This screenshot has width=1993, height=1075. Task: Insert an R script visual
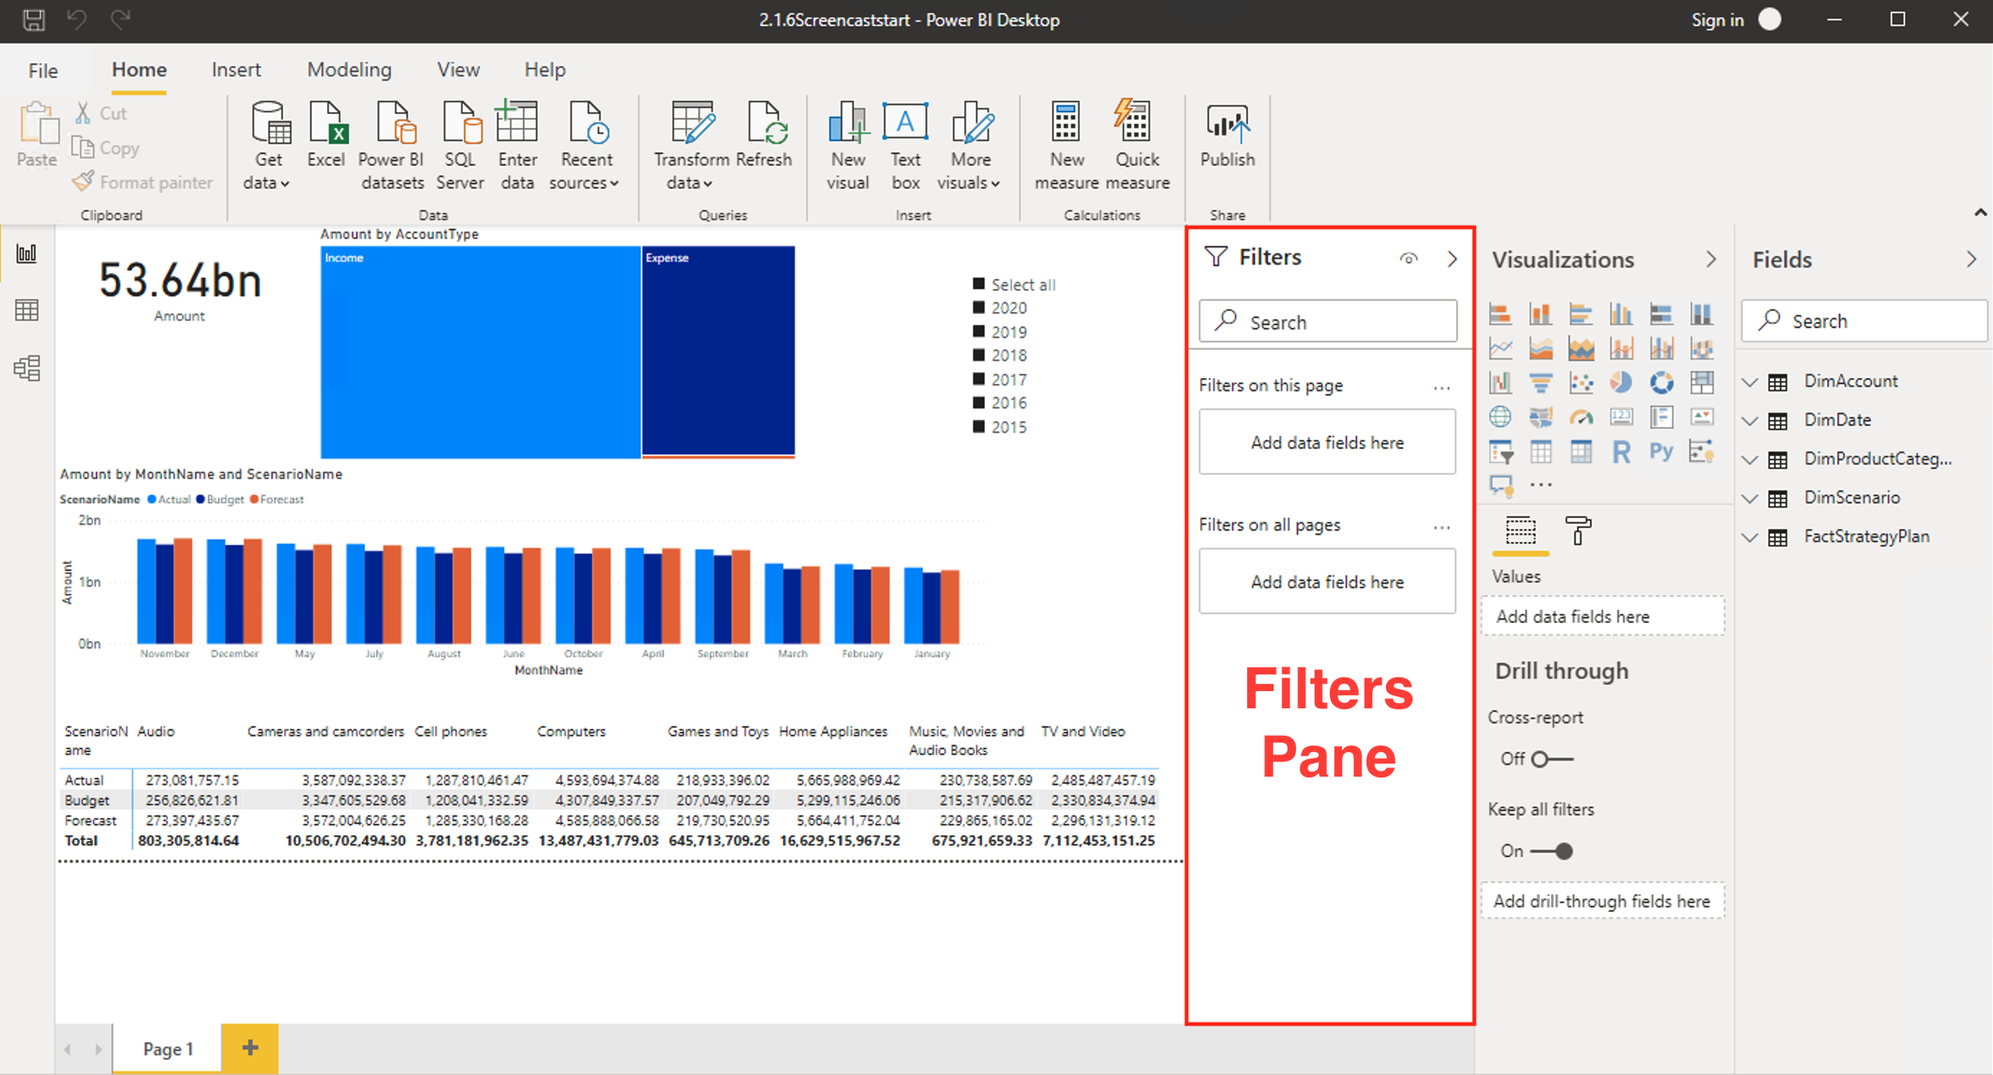pos(1621,452)
